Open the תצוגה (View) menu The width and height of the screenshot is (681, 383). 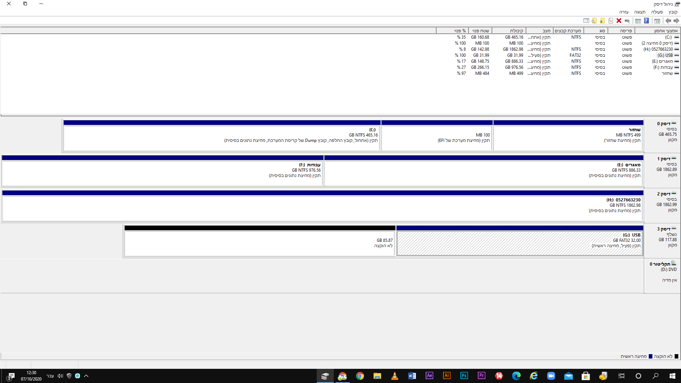[x=640, y=12]
